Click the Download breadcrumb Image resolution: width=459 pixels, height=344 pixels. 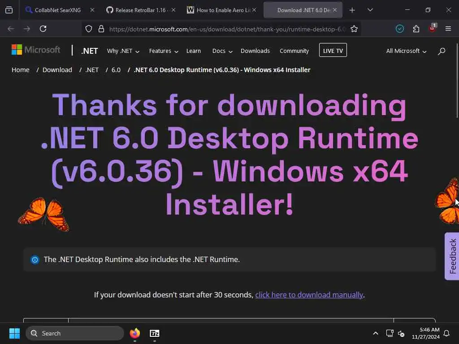click(x=57, y=70)
